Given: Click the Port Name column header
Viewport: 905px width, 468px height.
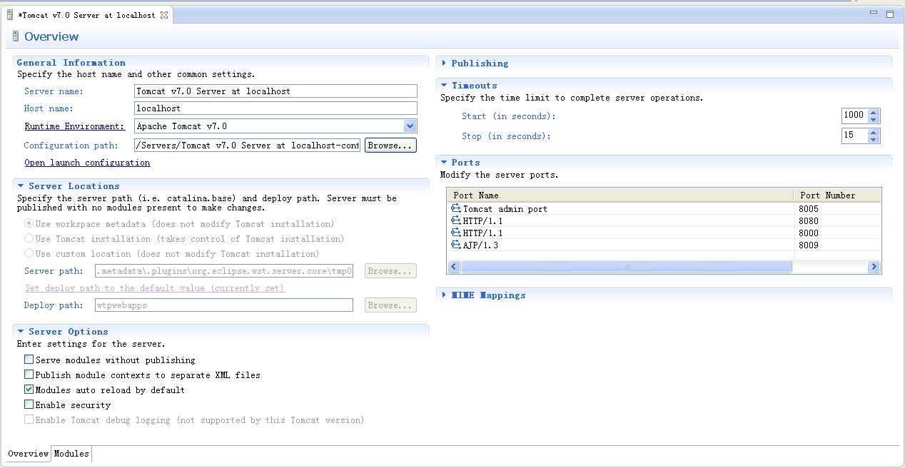Looking at the screenshot, I should click(620, 195).
